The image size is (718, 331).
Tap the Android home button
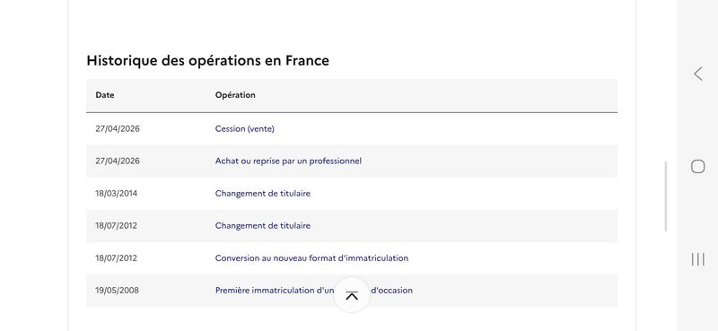[698, 166]
